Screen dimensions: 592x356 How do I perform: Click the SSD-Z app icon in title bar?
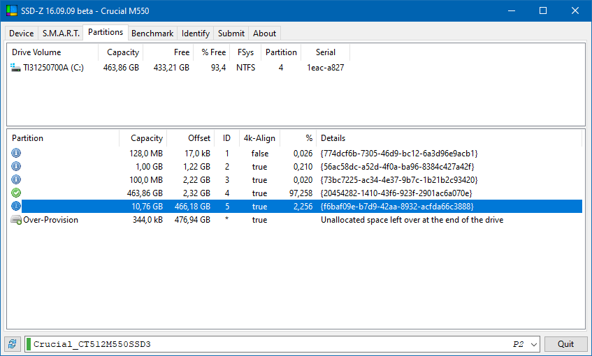pyautogui.click(x=11, y=10)
